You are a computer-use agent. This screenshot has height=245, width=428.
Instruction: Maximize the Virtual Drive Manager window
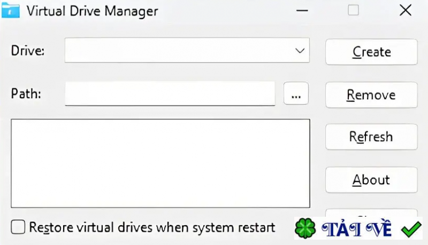click(353, 10)
